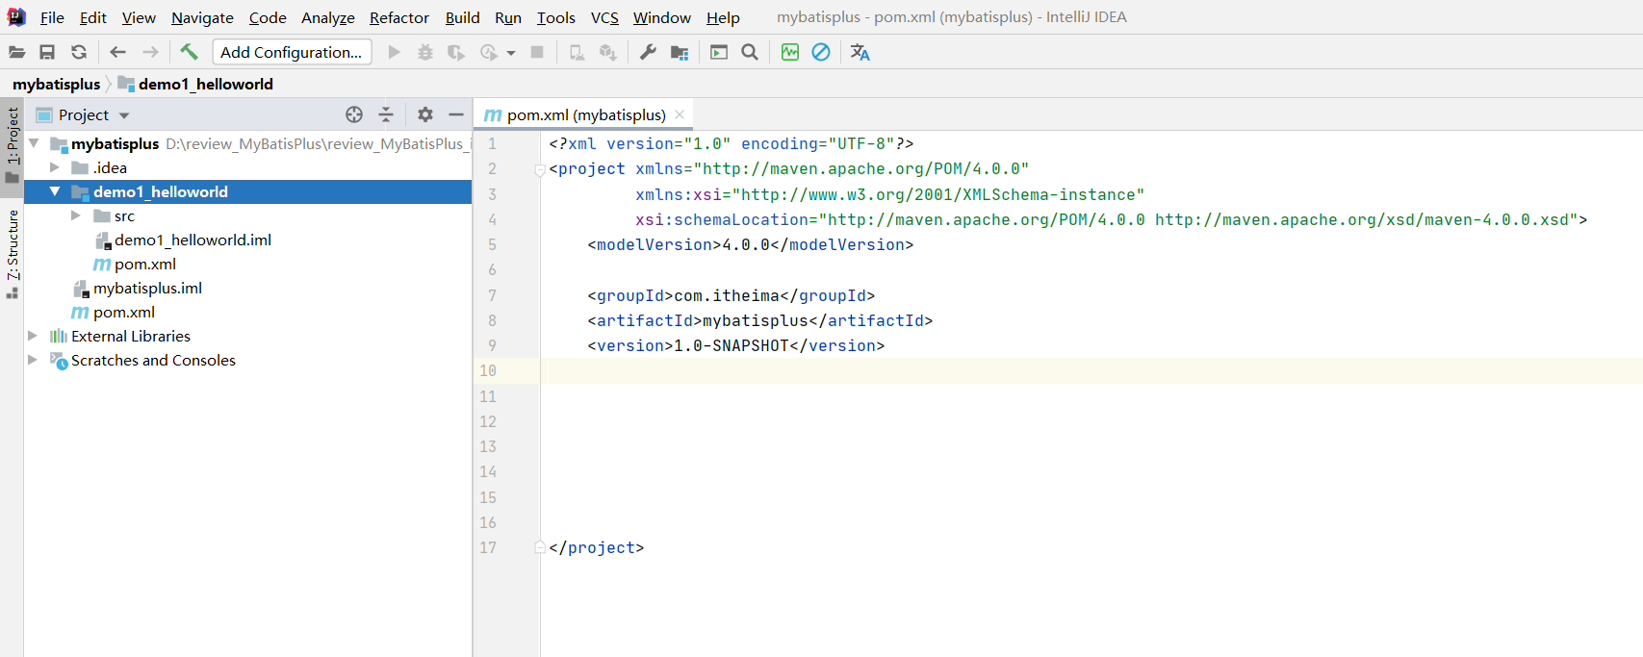Open the Run menu
Image resolution: width=1643 pixels, height=657 pixels.
click(508, 17)
